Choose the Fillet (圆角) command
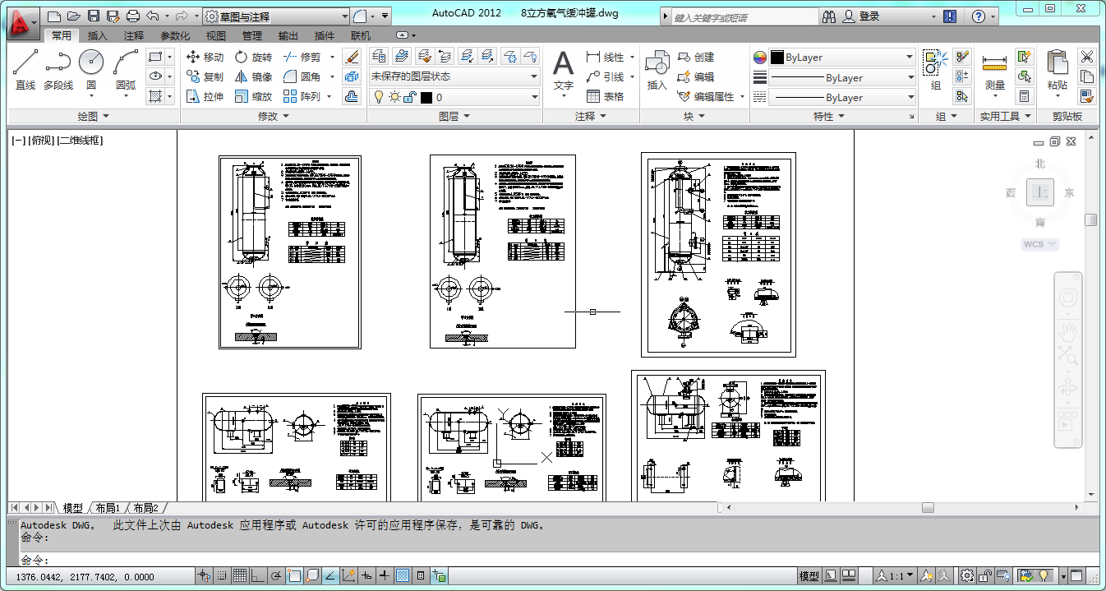This screenshot has height=591, width=1106. pos(302,76)
